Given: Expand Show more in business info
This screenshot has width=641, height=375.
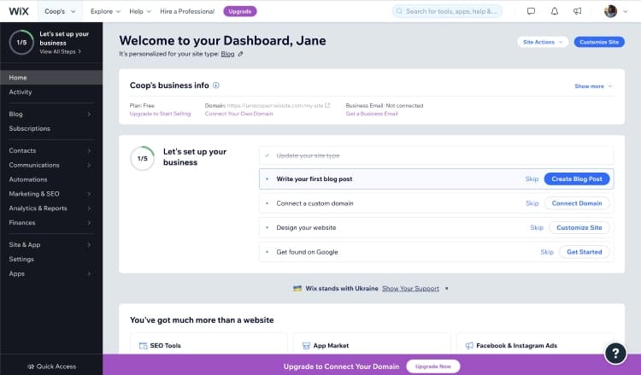Looking at the screenshot, I should point(593,86).
